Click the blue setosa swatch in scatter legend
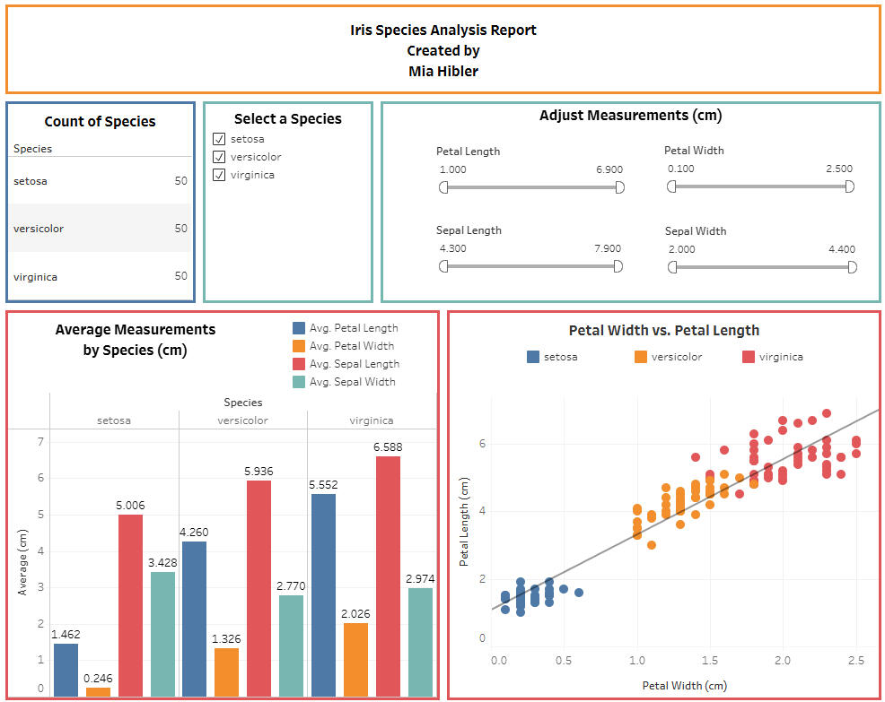885x702 pixels. click(533, 357)
